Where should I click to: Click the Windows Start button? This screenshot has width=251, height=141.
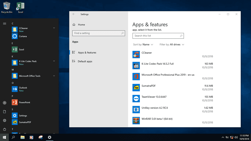(x=4, y=137)
